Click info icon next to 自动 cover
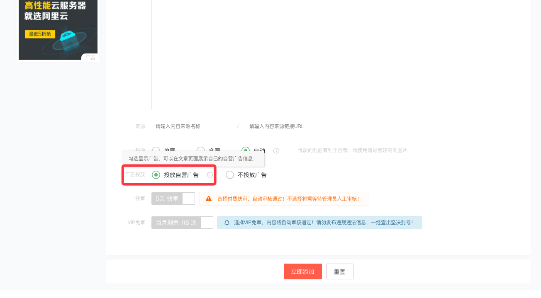Viewport: 541px width, 298px height. tap(276, 151)
